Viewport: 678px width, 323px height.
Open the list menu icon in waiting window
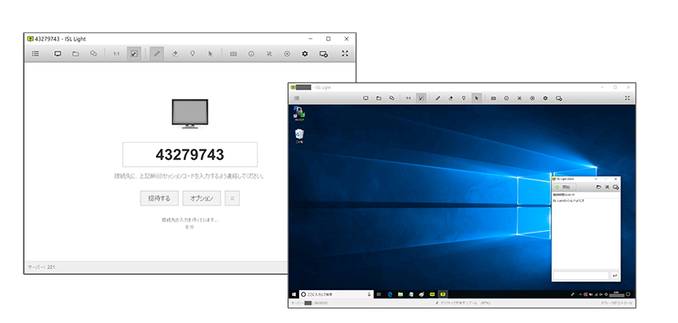(x=36, y=54)
